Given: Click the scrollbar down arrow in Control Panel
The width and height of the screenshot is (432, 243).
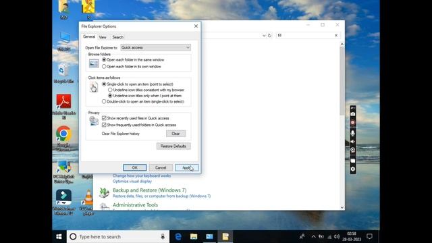Looking at the screenshot, I should click(342, 207).
